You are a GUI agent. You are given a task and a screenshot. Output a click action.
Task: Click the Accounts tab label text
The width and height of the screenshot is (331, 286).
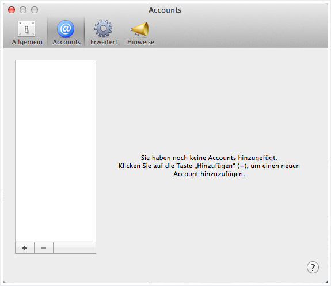coord(67,42)
